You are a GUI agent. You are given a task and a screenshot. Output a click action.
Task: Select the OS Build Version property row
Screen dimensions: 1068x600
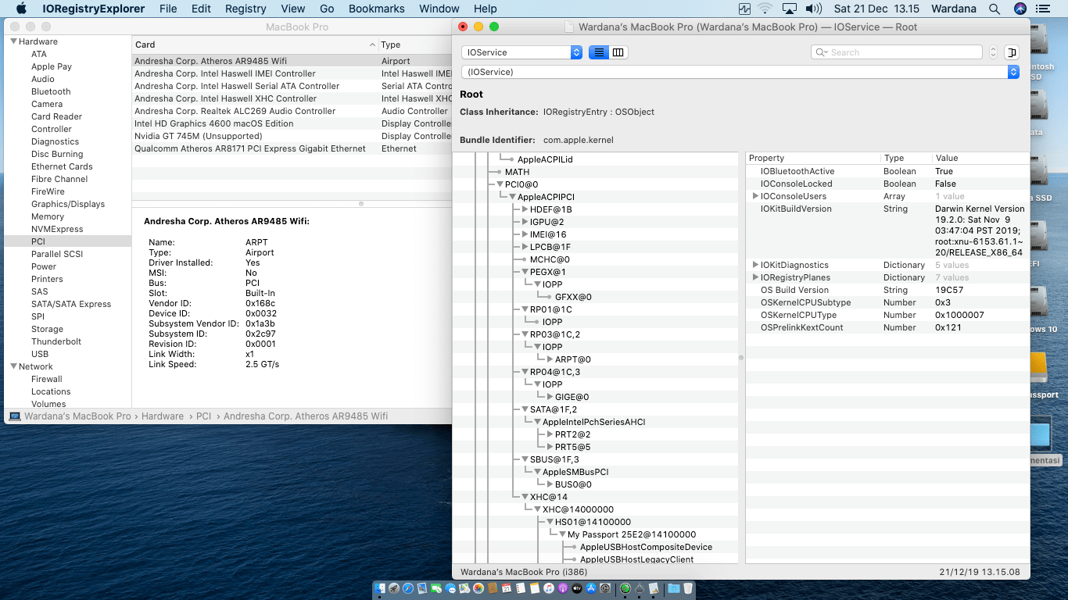point(887,290)
